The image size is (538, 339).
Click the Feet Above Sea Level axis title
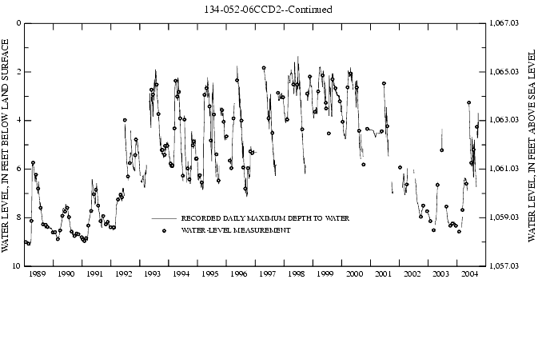(x=532, y=146)
